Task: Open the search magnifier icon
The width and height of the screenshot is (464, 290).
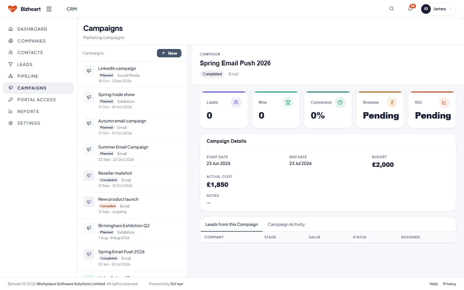Action: click(x=391, y=9)
